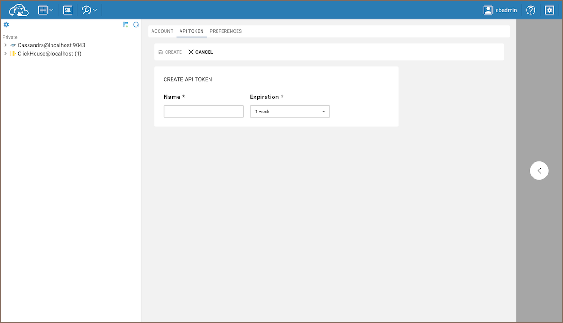This screenshot has width=563, height=323.
Task: Click navigator settings gear icon
Action: pyautogui.click(x=6, y=25)
